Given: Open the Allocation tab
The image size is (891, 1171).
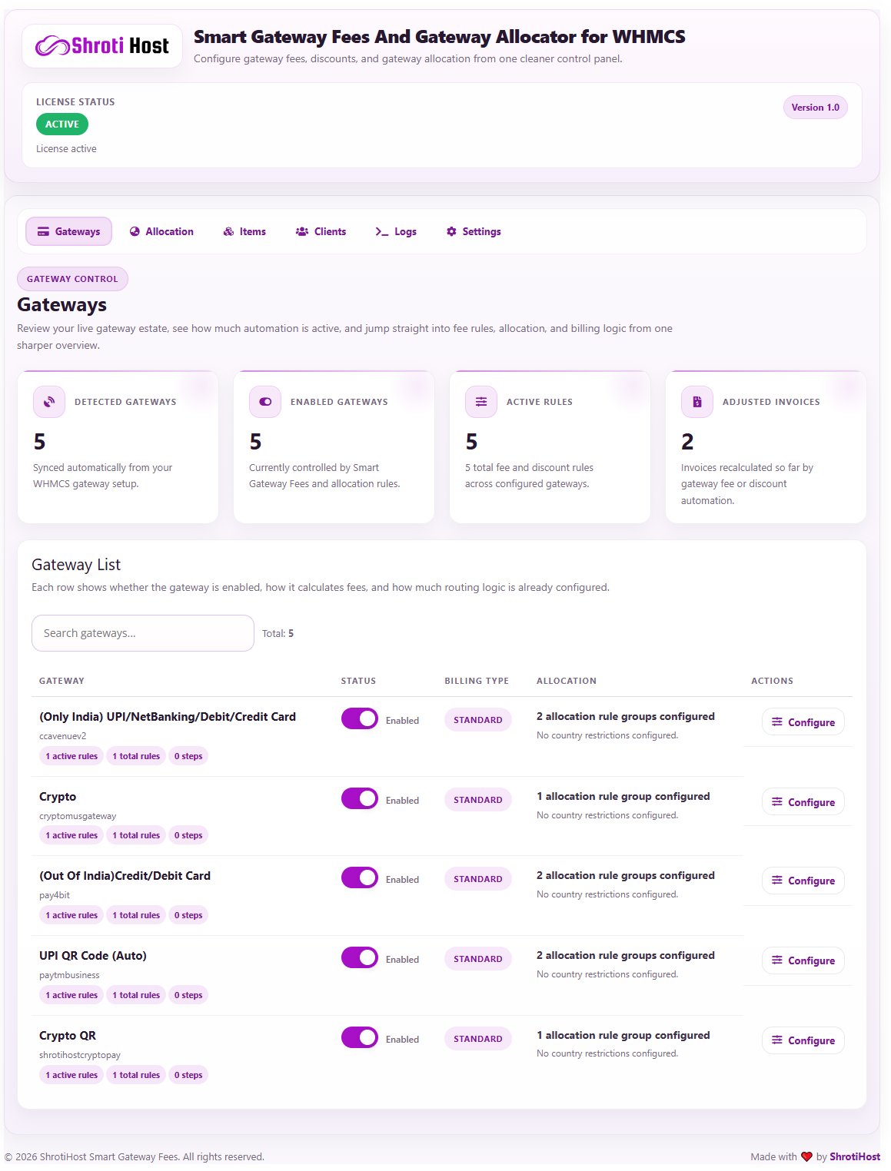Looking at the screenshot, I should click(161, 231).
